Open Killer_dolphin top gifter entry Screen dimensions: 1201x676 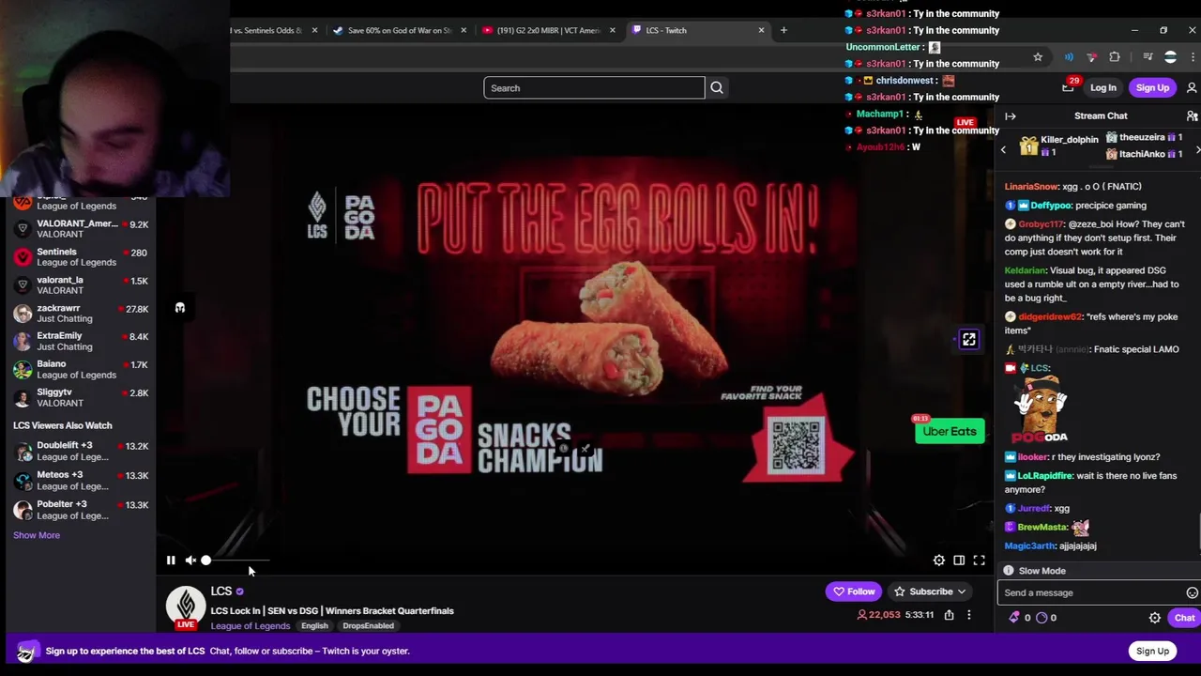[1059, 146]
